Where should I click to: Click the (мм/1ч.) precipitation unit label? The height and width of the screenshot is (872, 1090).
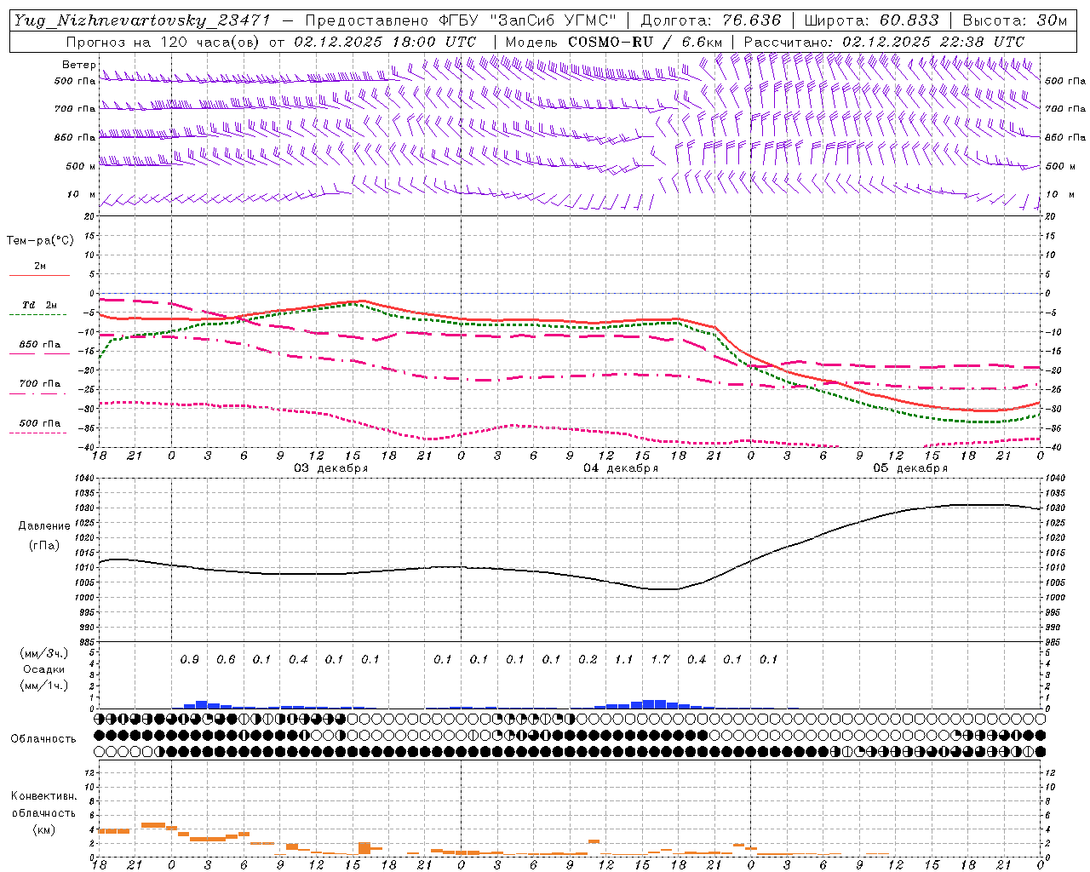coord(44,686)
